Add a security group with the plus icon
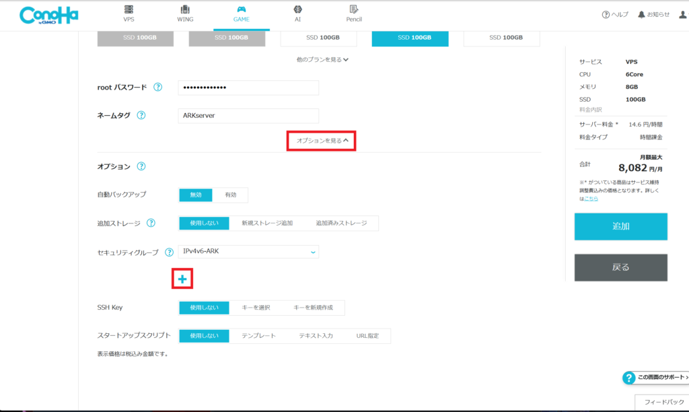This screenshot has height=412, width=689. point(182,279)
